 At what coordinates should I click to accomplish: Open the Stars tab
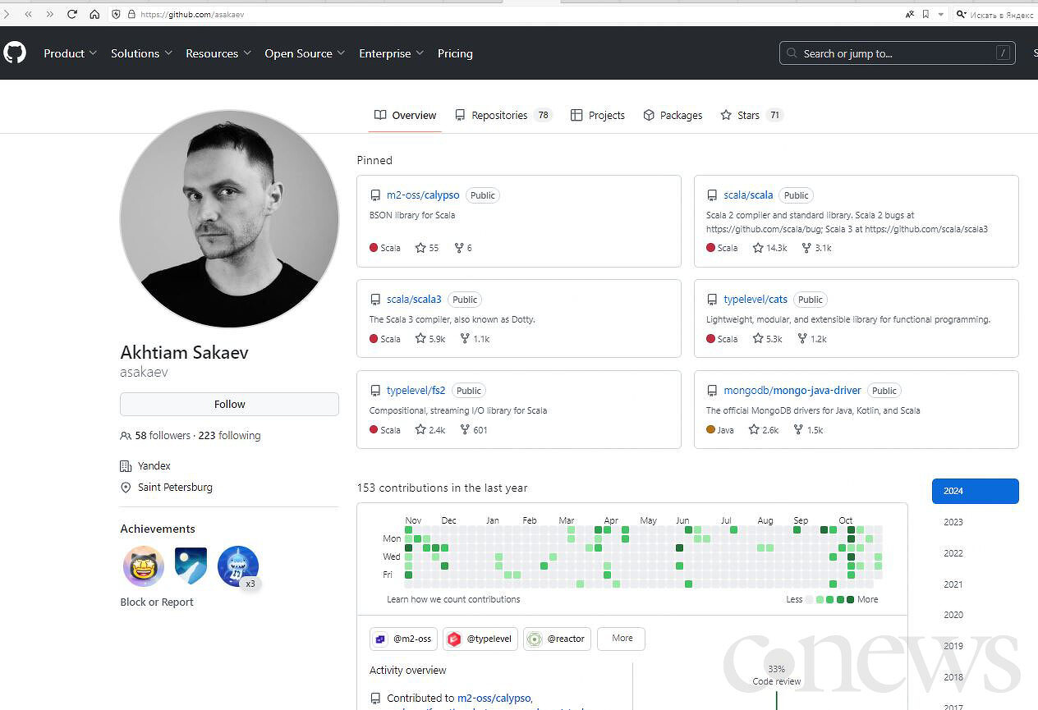[x=751, y=116]
